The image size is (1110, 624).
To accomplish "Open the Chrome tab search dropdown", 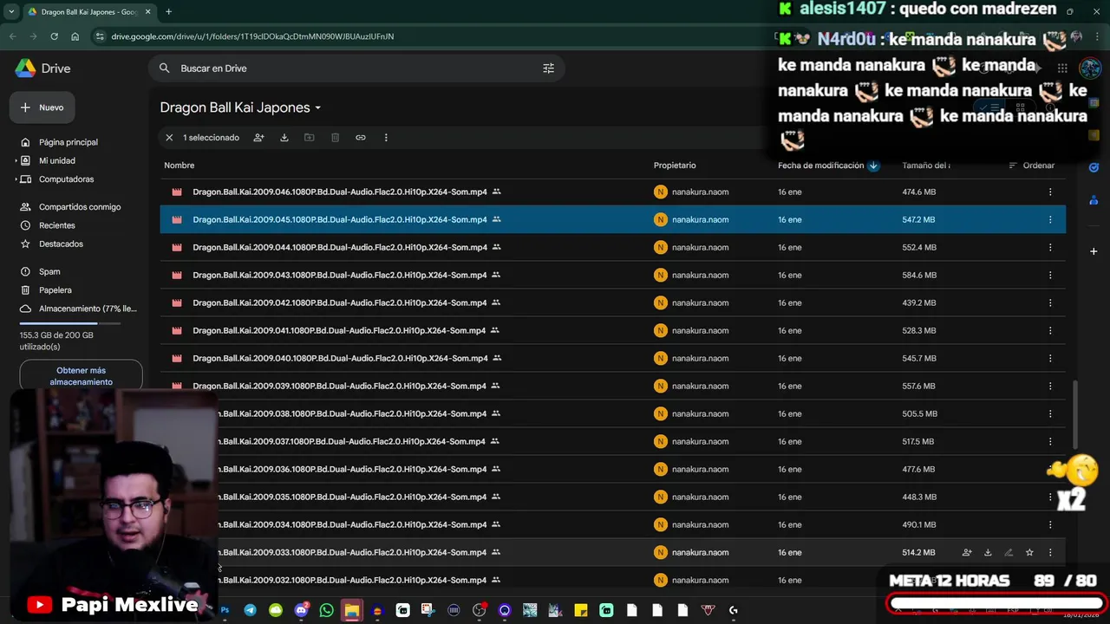I will coord(10,12).
